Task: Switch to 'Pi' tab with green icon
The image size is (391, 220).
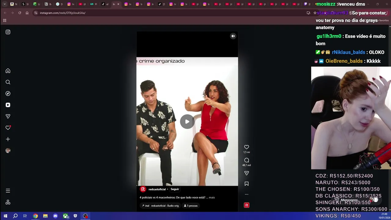Action: [x=93, y=4]
